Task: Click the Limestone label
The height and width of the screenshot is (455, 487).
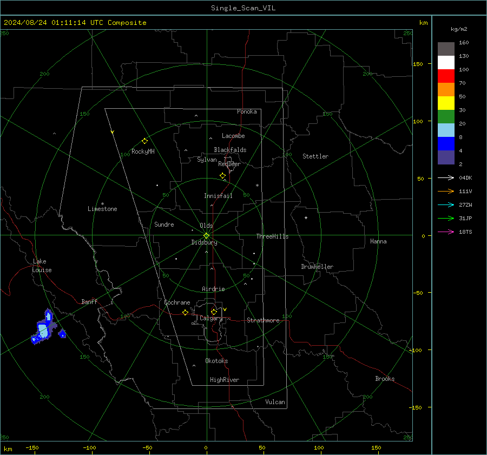Action: pyautogui.click(x=102, y=209)
